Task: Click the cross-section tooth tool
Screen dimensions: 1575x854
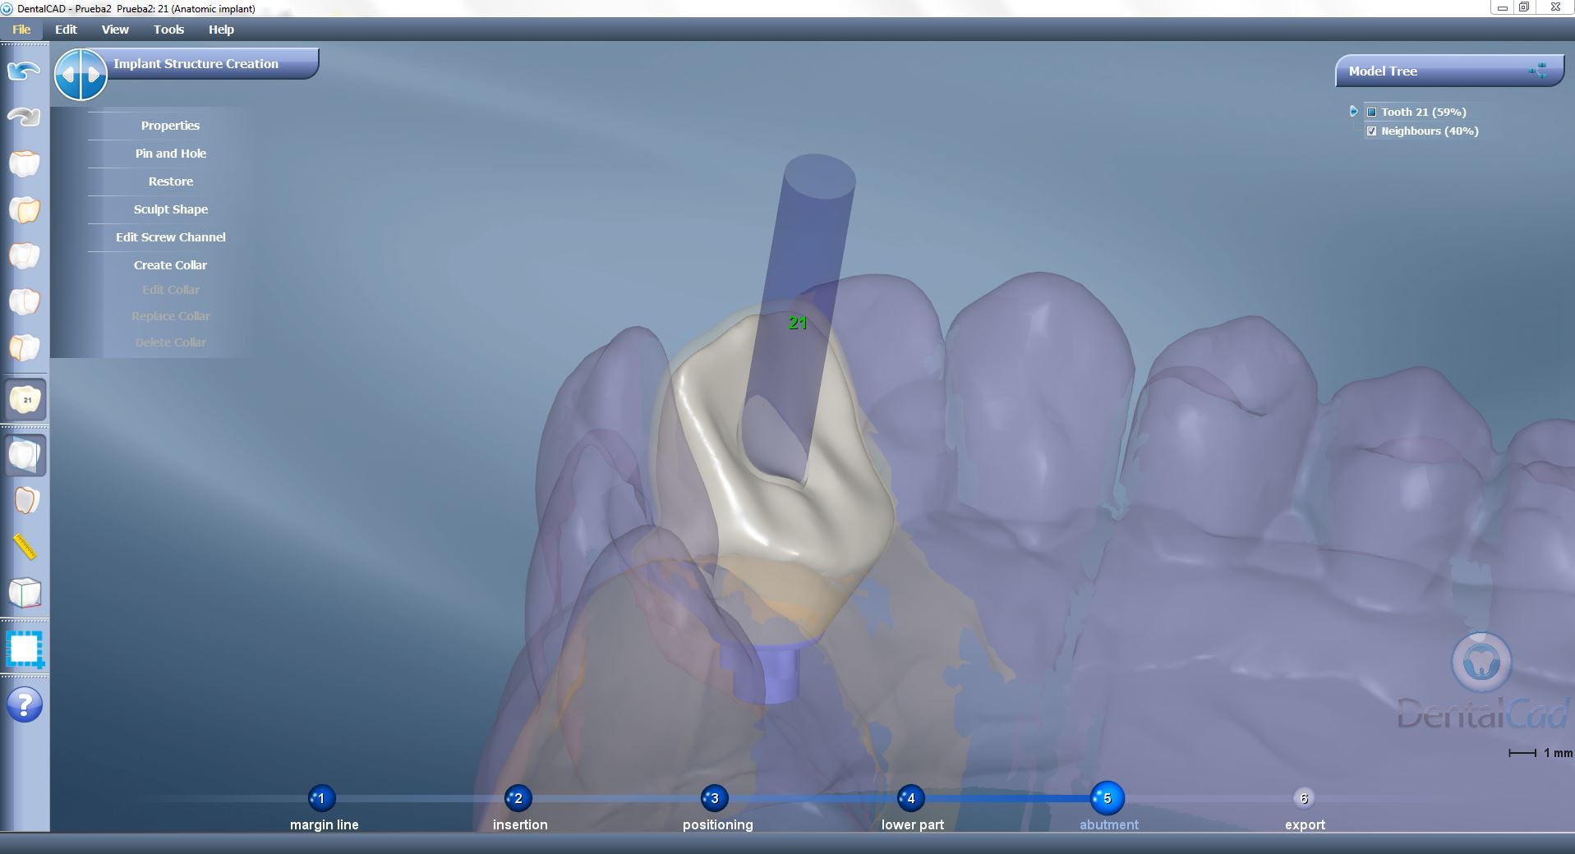Action: pyautogui.click(x=24, y=455)
